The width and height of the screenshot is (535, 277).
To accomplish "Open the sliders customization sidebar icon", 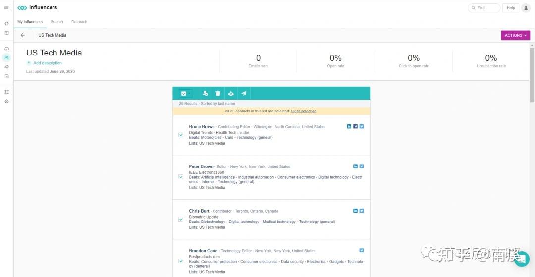I will [6, 92].
